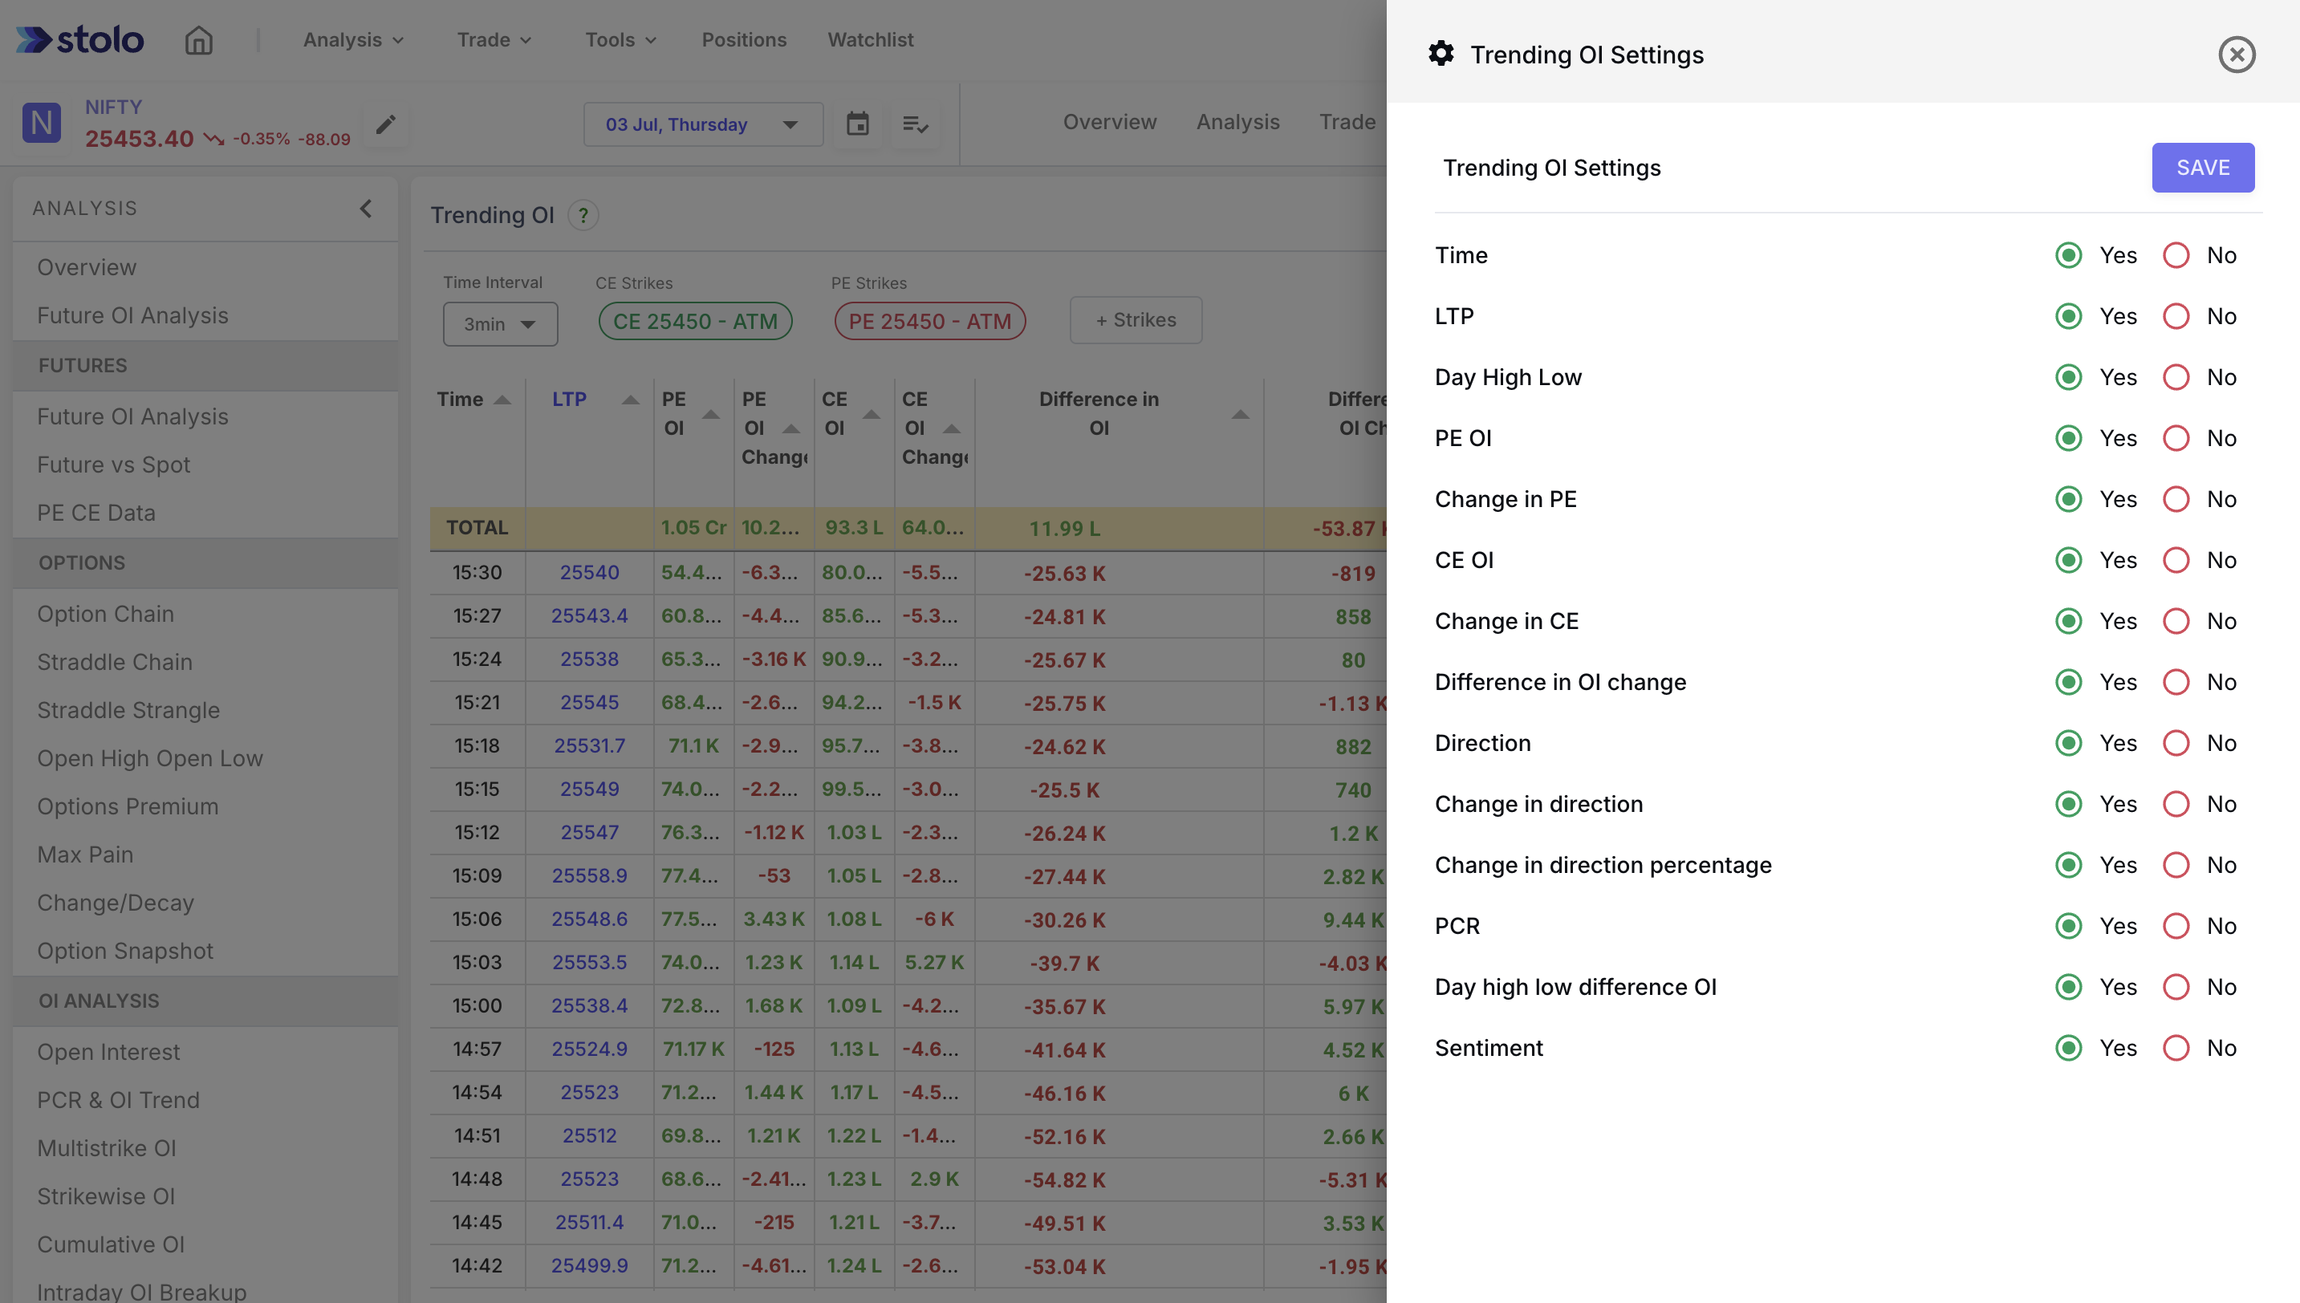Set Direction to No
The image size is (2300, 1303).
[2176, 743]
